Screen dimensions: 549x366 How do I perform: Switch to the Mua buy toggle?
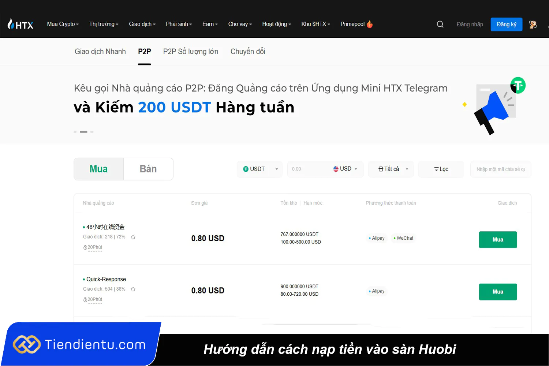[x=98, y=169]
